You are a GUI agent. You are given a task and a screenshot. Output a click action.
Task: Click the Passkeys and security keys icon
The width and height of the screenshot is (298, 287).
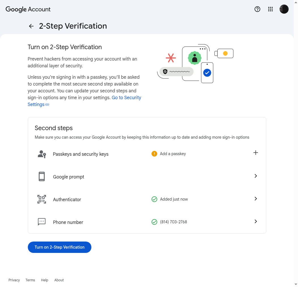[x=42, y=154]
